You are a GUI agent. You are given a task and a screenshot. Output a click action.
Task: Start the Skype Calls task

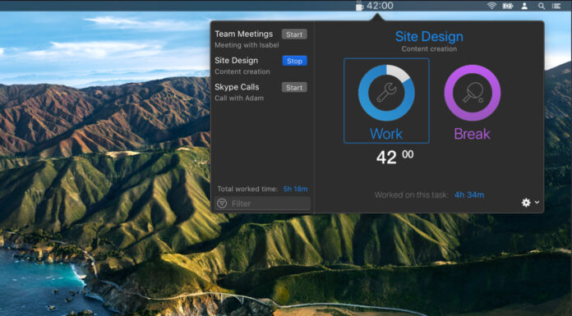click(x=294, y=88)
